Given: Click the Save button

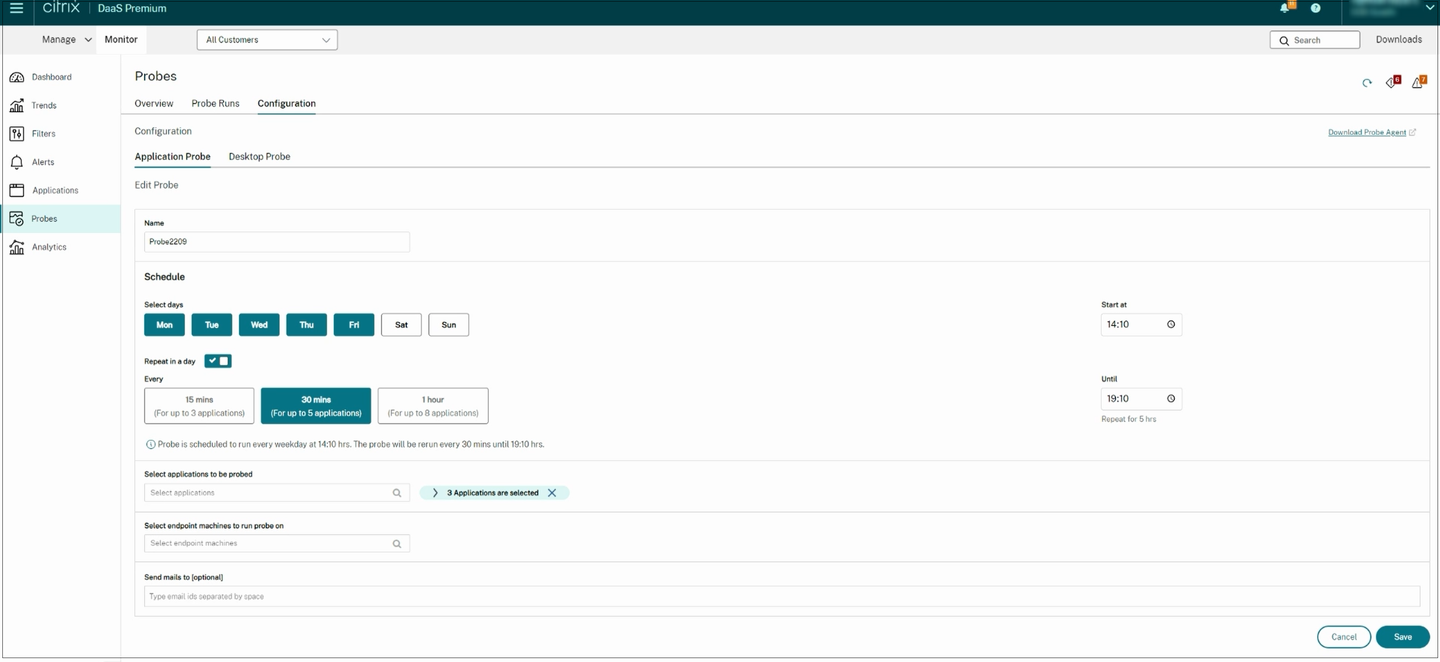Looking at the screenshot, I should [x=1402, y=635].
